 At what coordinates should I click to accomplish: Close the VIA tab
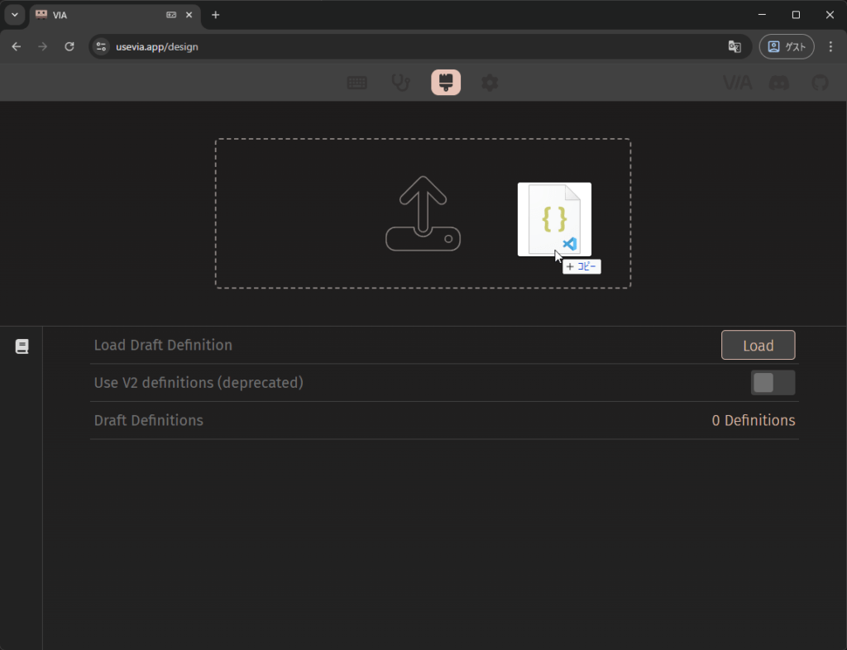(x=189, y=15)
